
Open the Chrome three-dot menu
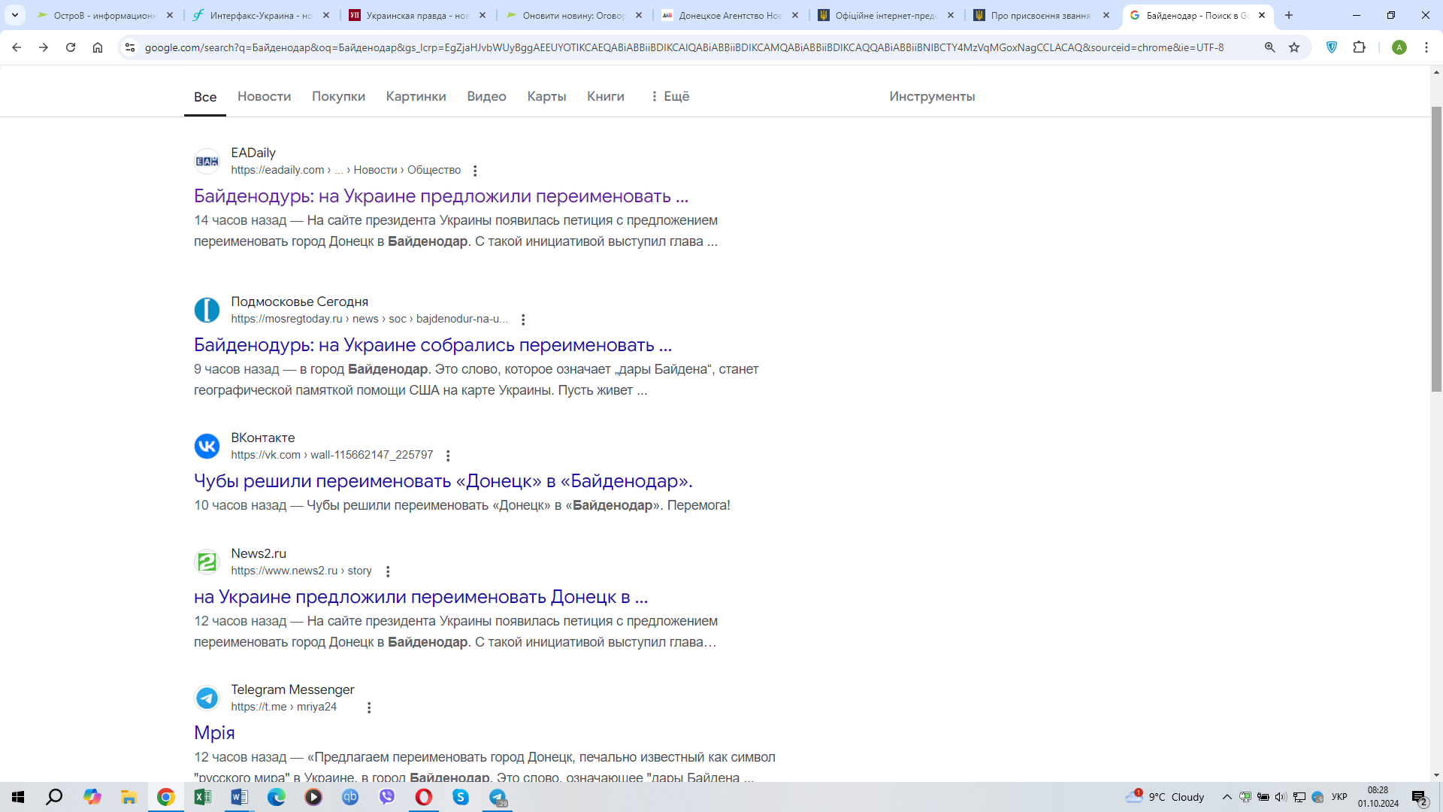(1426, 47)
